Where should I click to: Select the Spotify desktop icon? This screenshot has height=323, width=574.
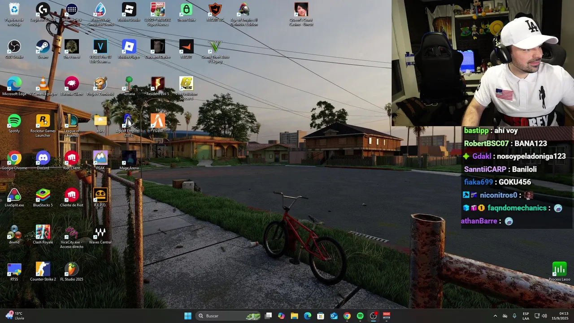[x=14, y=123]
